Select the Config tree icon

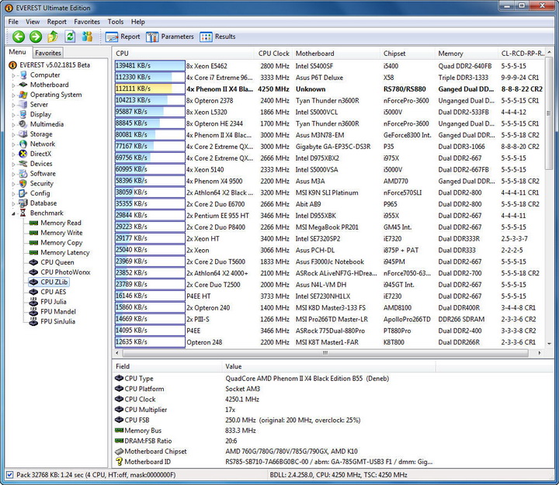coord(23,193)
